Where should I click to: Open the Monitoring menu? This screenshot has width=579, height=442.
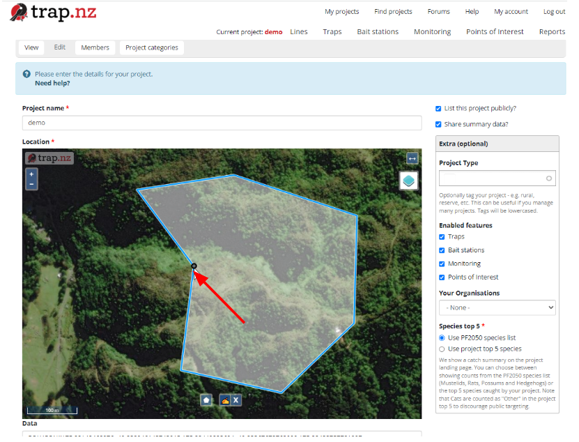click(433, 32)
